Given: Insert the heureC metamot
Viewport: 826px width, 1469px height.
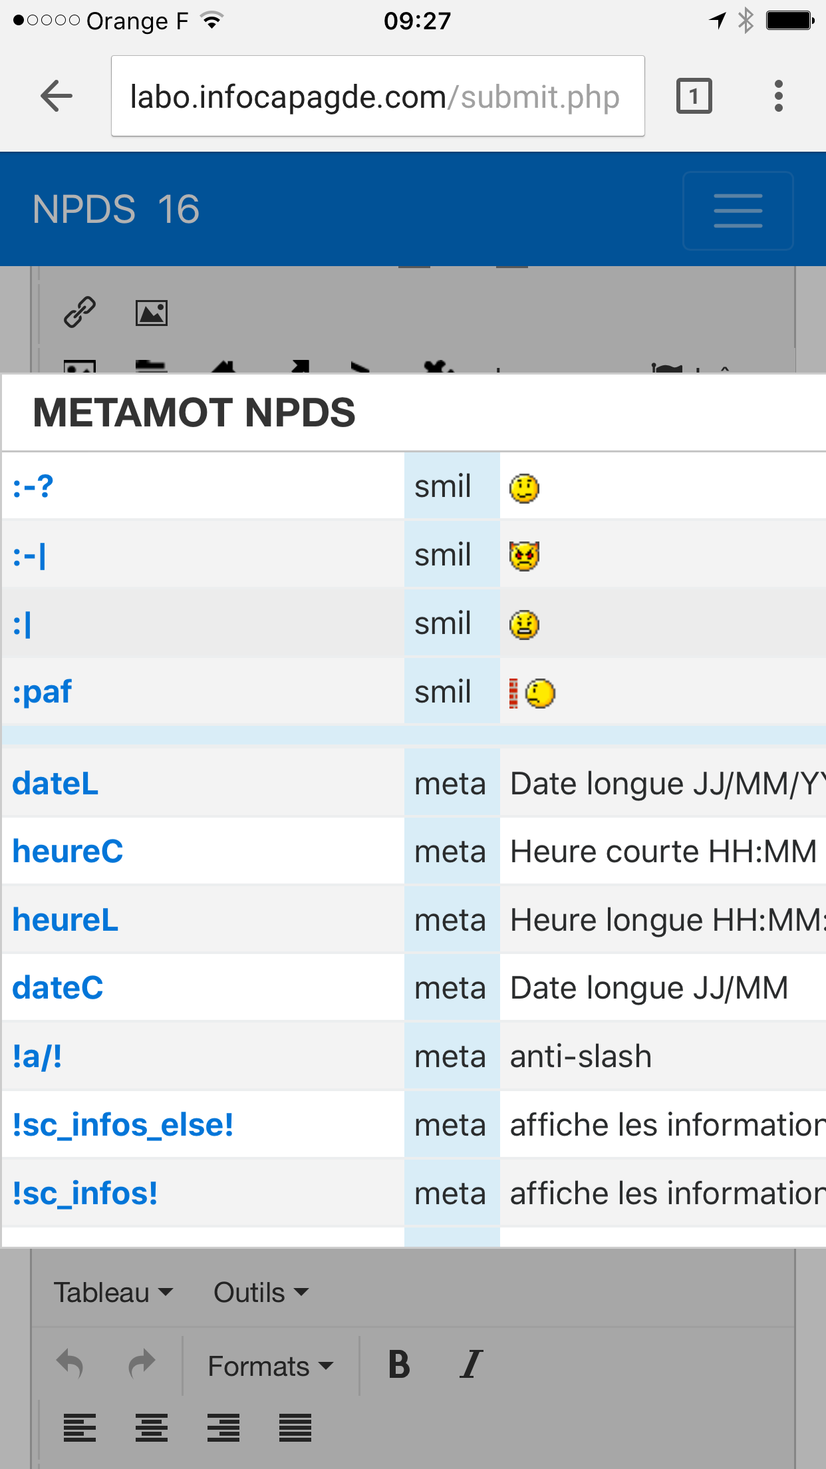Looking at the screenshot, I should pos(68,852).
